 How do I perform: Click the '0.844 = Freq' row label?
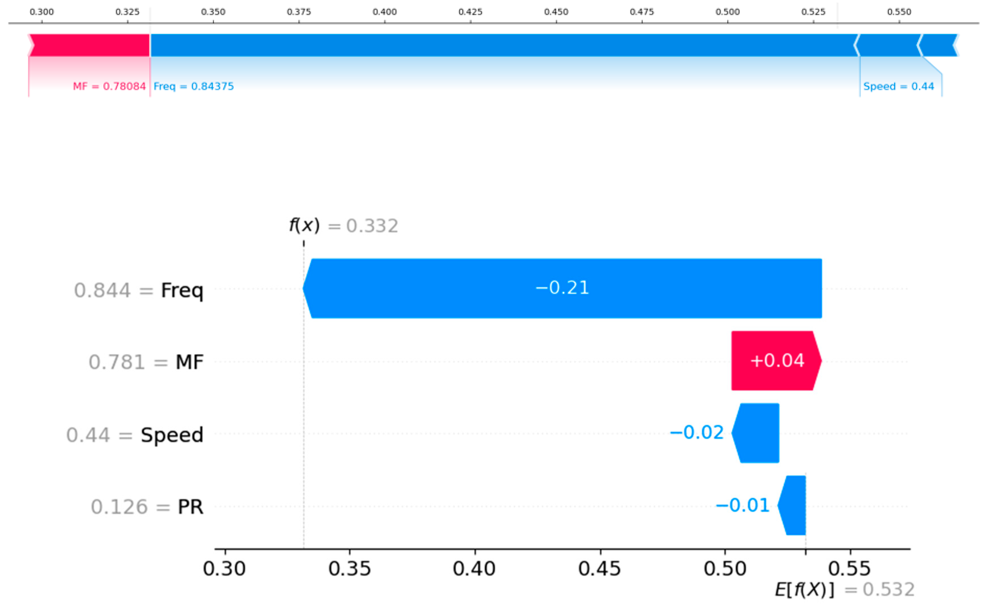139,290
